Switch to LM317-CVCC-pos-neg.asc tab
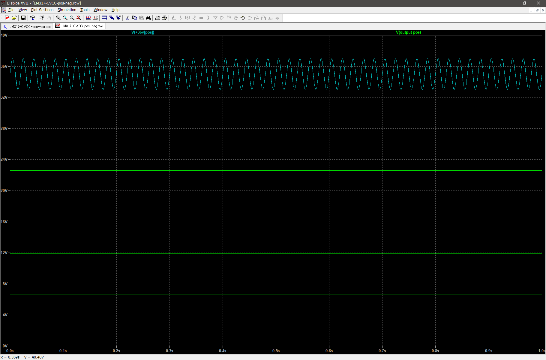 pos(27,26)
